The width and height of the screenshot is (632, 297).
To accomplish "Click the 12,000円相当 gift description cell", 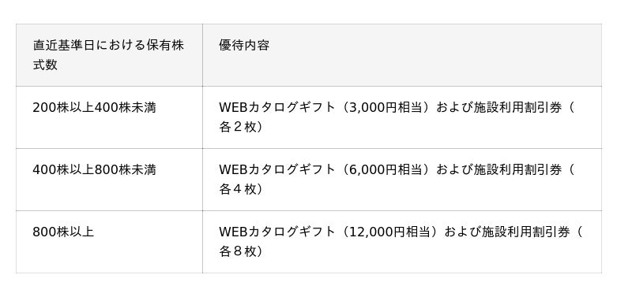I will pyautogui.click(x=402, y=242).
